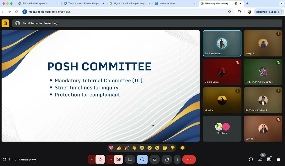The height and width of the screenshot is (166, 285).
Task: Select Gokula Sanjai participant tile
Action: [222, 72]
